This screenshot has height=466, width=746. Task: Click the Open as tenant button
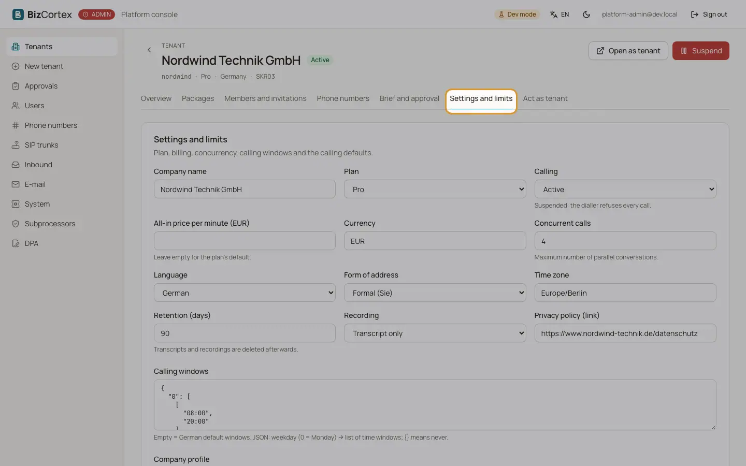(628, 51)
